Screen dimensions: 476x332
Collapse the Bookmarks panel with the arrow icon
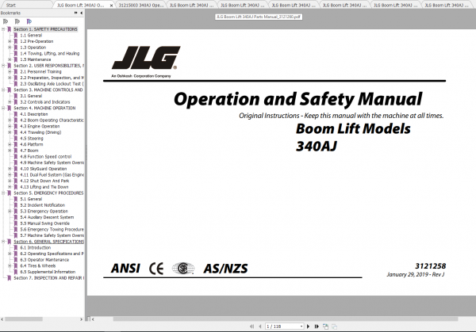82,13
